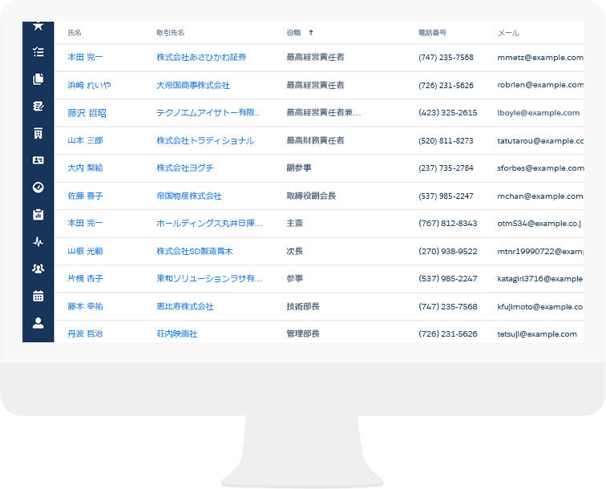Click the star favorites icon in sidebar

38,26
